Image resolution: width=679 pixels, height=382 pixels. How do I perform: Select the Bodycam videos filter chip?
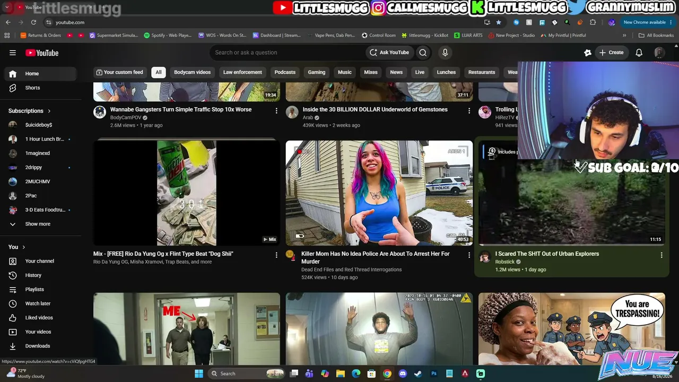[193, 72]
